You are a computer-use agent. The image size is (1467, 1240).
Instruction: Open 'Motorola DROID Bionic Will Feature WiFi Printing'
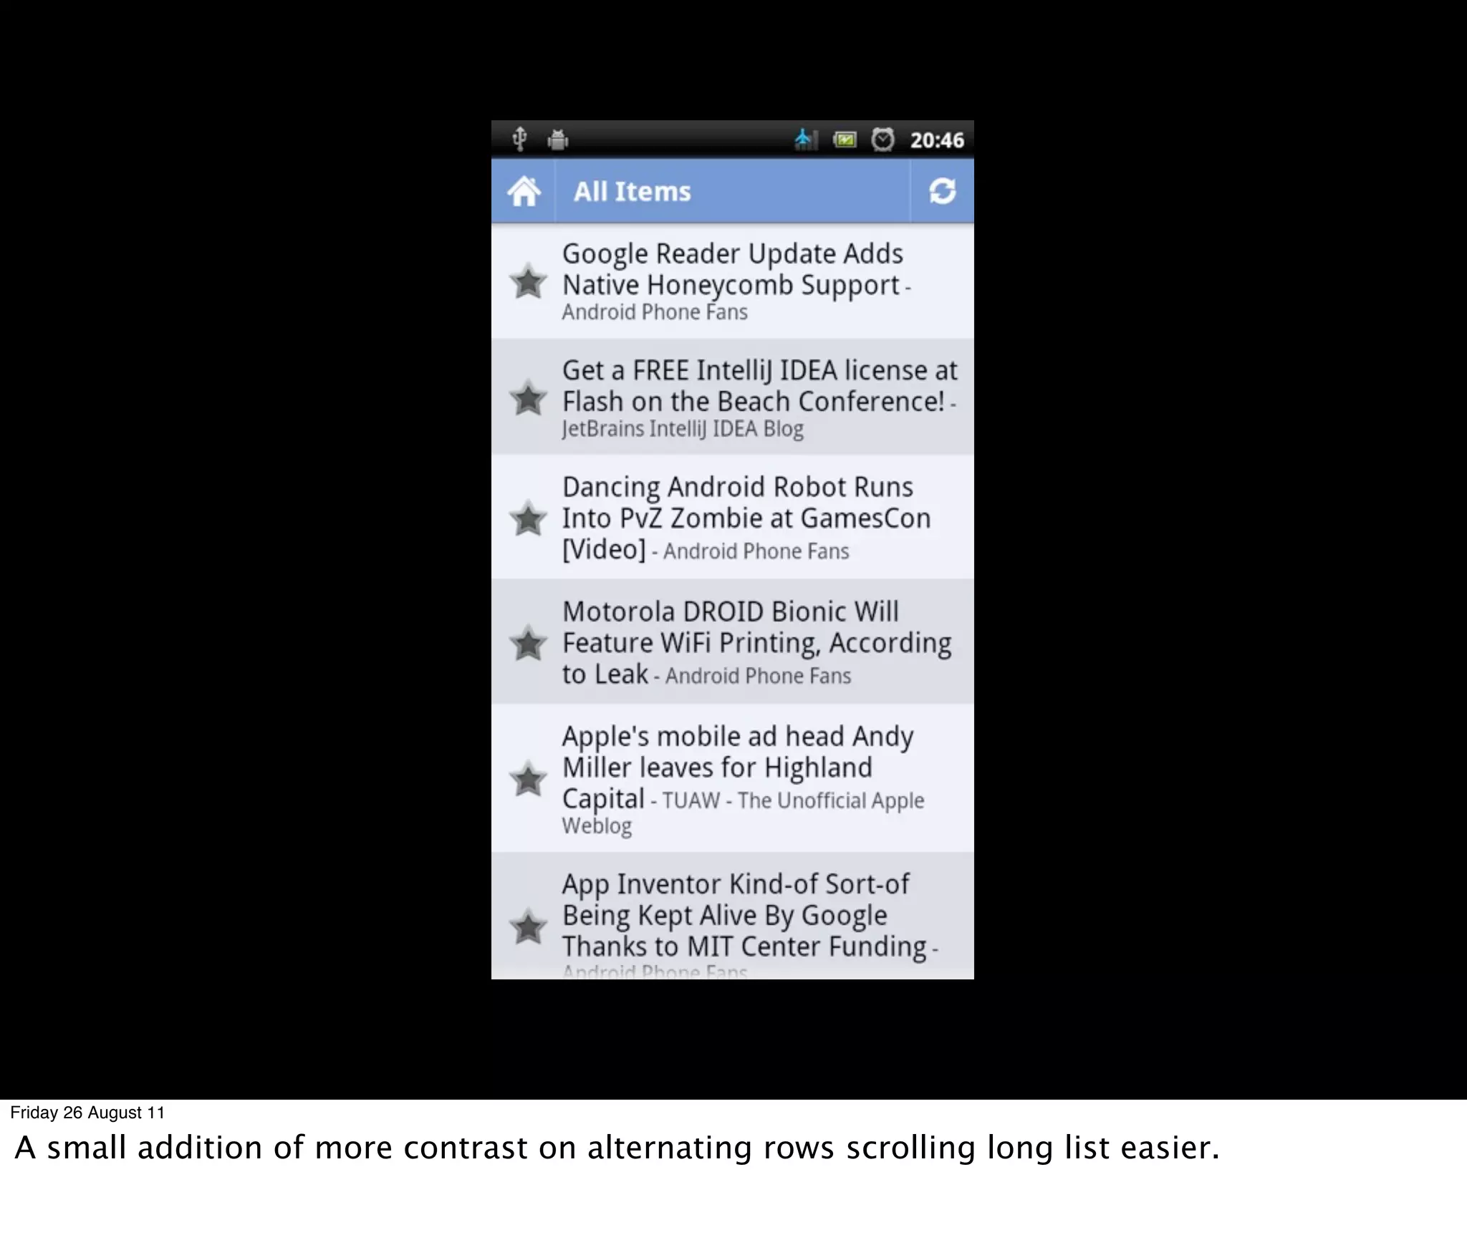732,642
